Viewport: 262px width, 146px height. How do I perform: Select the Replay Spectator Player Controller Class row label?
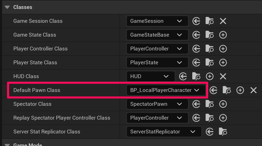point(62,118)
